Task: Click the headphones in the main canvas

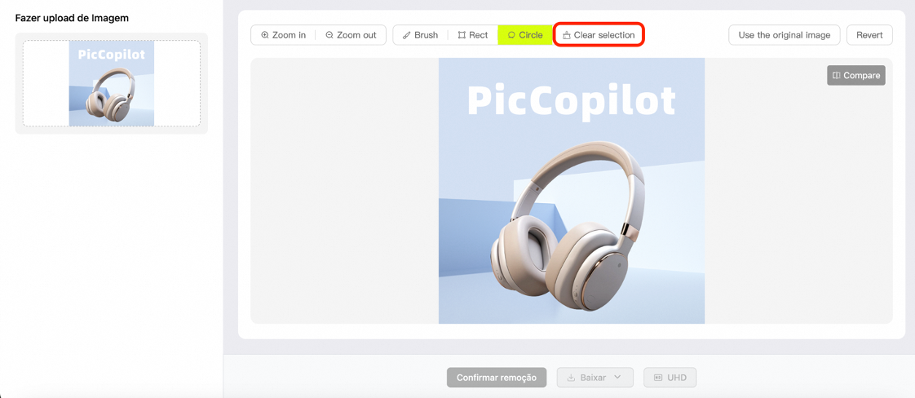Action: click(x=568, y=223)
